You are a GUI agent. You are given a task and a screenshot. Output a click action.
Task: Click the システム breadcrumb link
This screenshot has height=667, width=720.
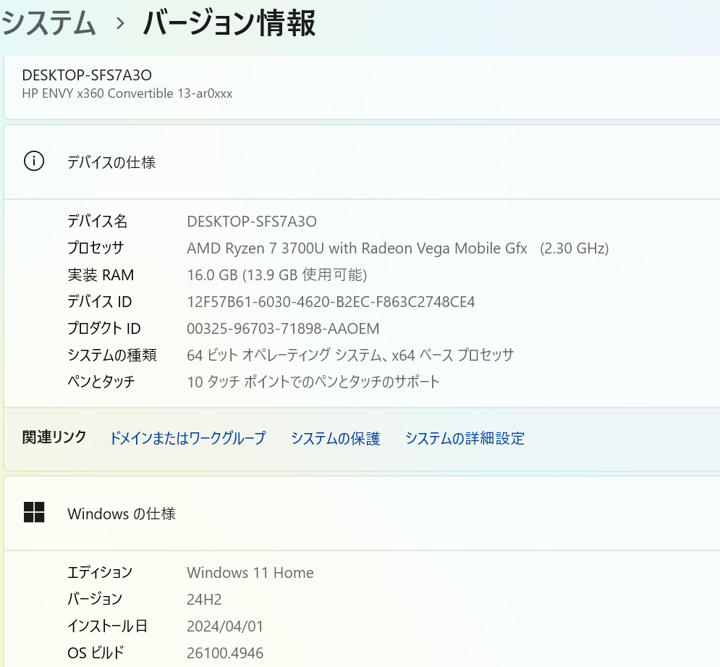click(x=48, y=24)
